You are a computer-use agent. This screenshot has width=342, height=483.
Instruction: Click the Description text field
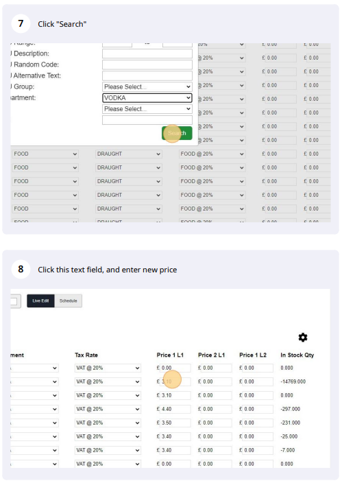tap(147, 54)
